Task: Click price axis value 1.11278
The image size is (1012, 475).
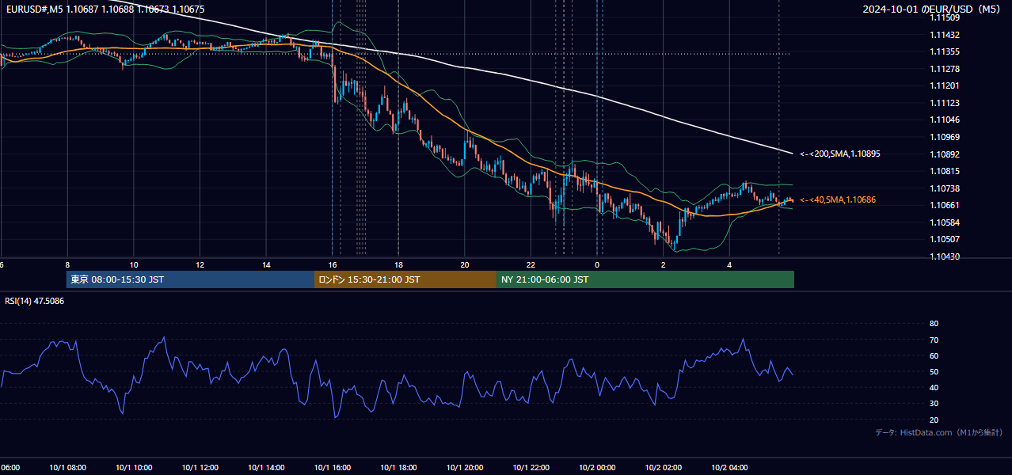Action: (x=945, y=69)
